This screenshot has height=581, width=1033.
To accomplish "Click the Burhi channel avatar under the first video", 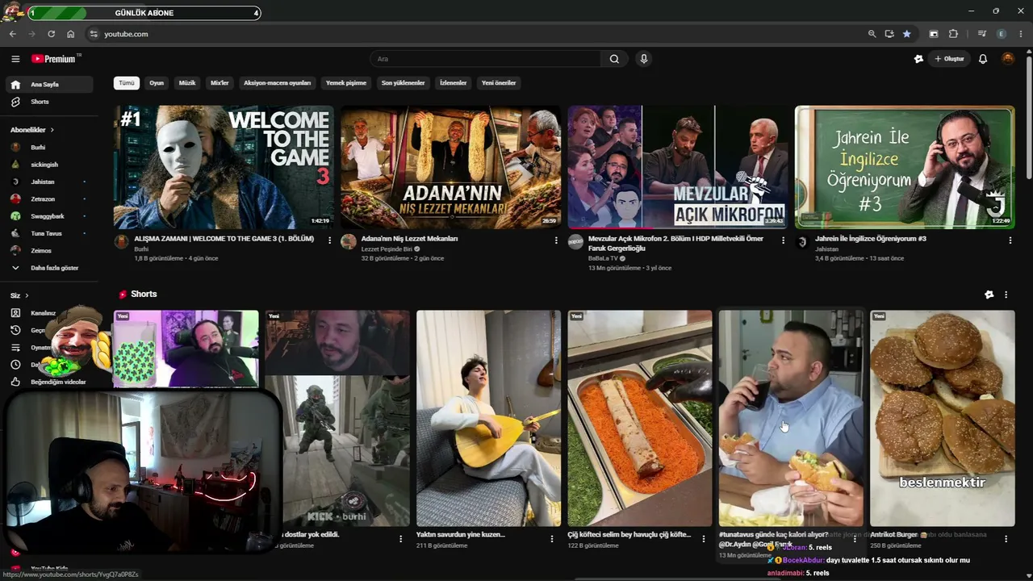I will 122,241.
